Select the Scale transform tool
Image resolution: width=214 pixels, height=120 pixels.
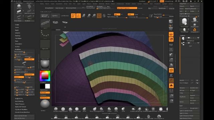[x=89, y=16]
